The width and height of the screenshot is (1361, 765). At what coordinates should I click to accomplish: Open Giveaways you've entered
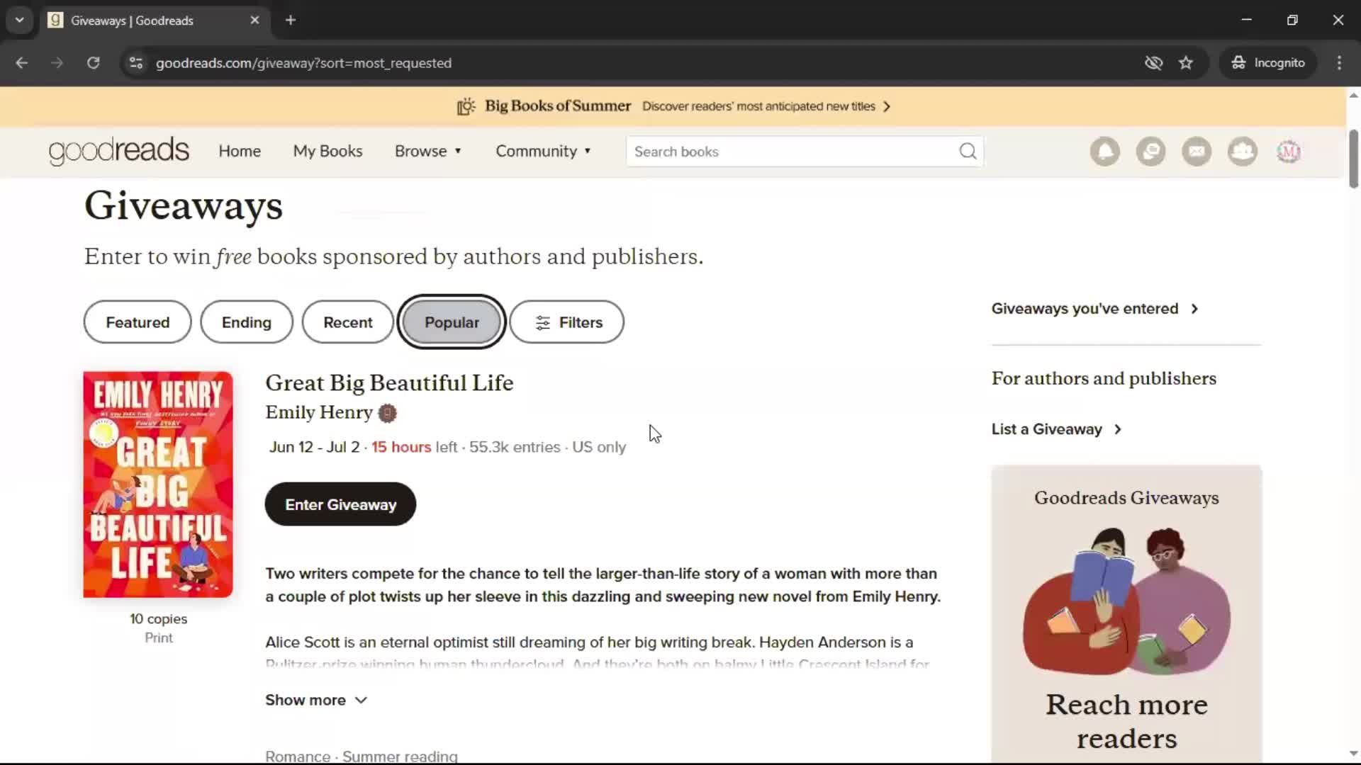(1094, 309)
